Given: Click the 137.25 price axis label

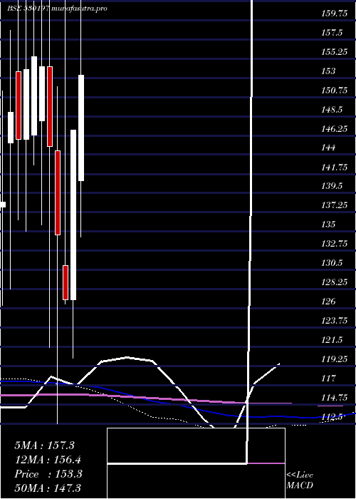Looking at the screenshot, I should [334, 205].
